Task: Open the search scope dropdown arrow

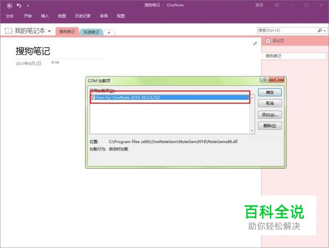Action: (x=324, y=31)
